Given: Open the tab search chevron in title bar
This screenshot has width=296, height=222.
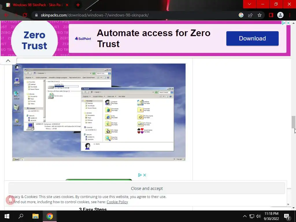Looking at the screenshot, I should [249, 4].
